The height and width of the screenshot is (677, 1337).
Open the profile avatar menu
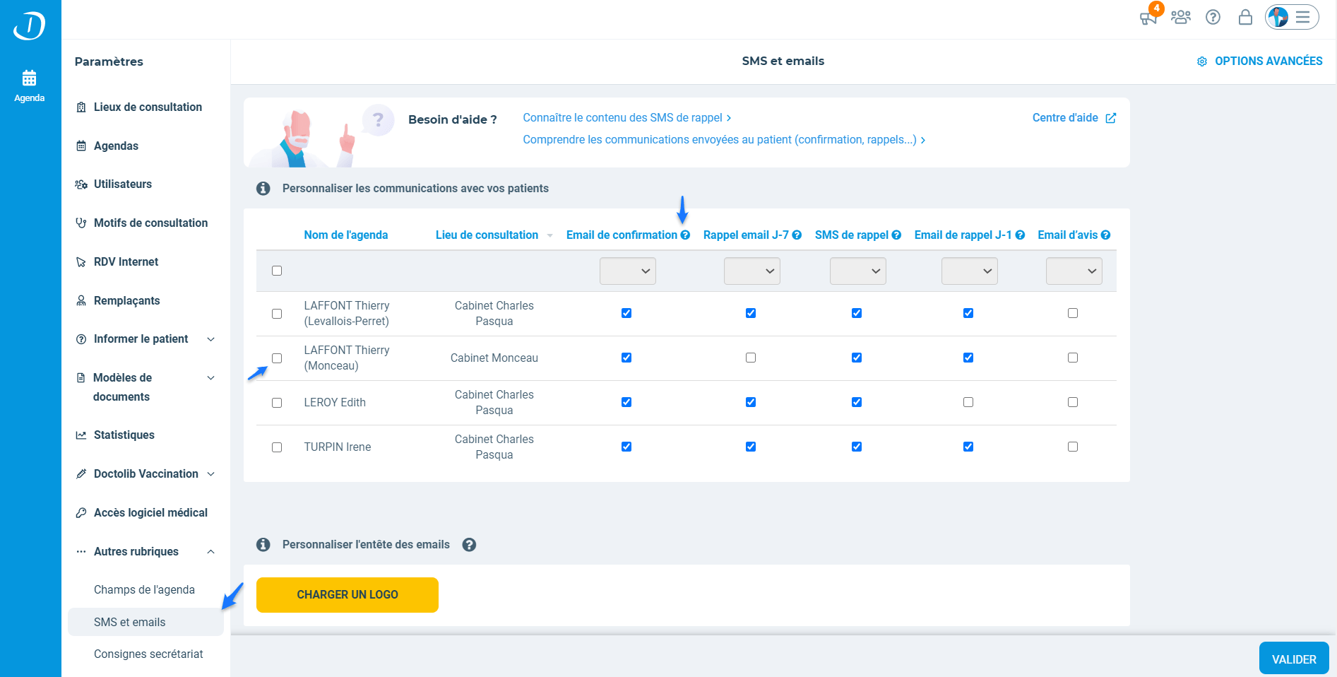click(x=1278, y=17)
